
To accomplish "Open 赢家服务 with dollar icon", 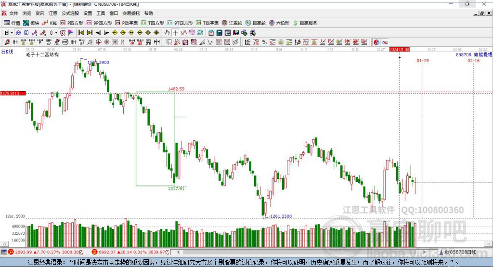I will point(305,23).
